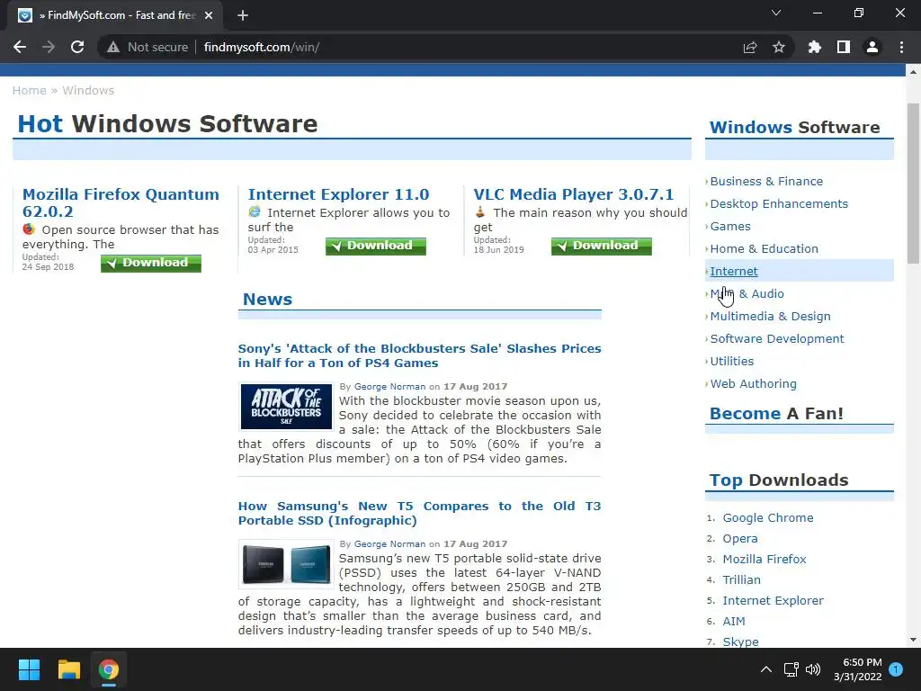
Task: Click the Chrome taskbar icon
Action: (x=108, y=669)
